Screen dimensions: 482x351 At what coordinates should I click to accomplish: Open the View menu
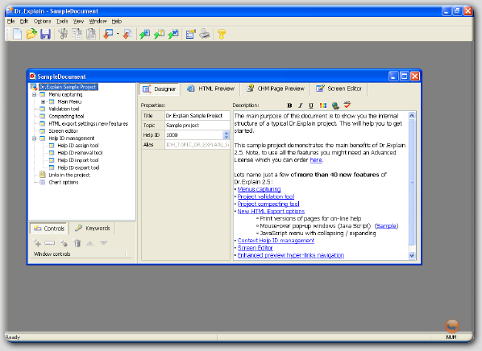coord(78,21)
